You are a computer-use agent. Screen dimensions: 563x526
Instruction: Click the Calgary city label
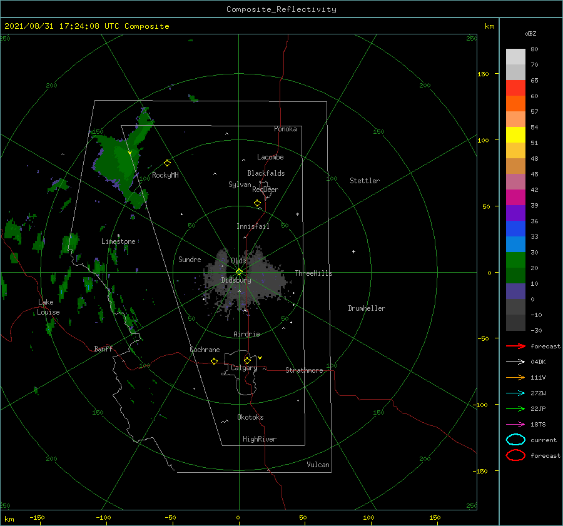point(244,368)
